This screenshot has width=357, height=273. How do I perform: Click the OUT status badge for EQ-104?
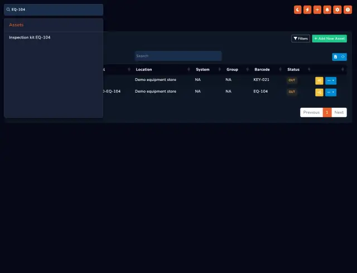(292, 92)
